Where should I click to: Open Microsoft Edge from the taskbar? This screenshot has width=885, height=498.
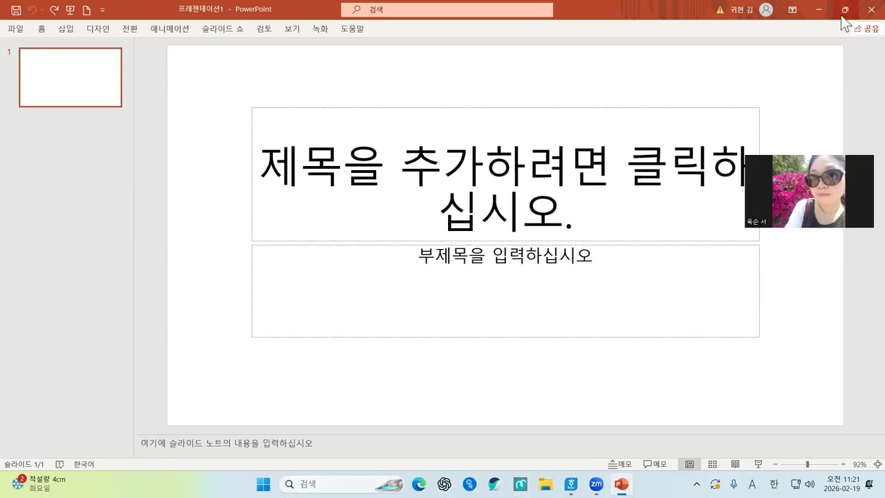[x=419, y=484]
